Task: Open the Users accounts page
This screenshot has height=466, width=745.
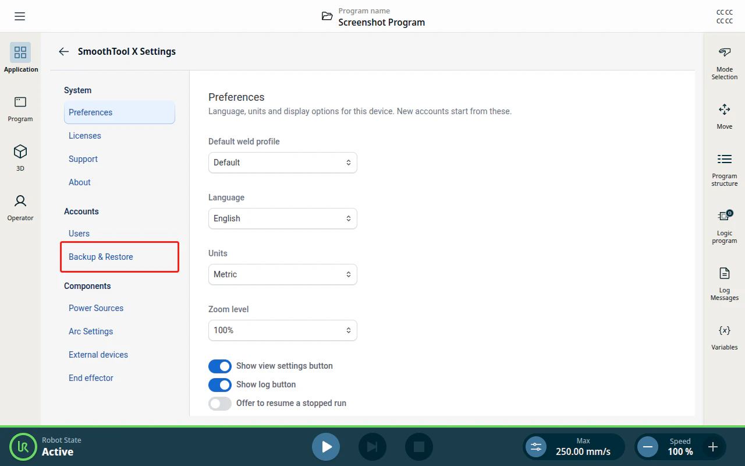Action: pos(119,234)
